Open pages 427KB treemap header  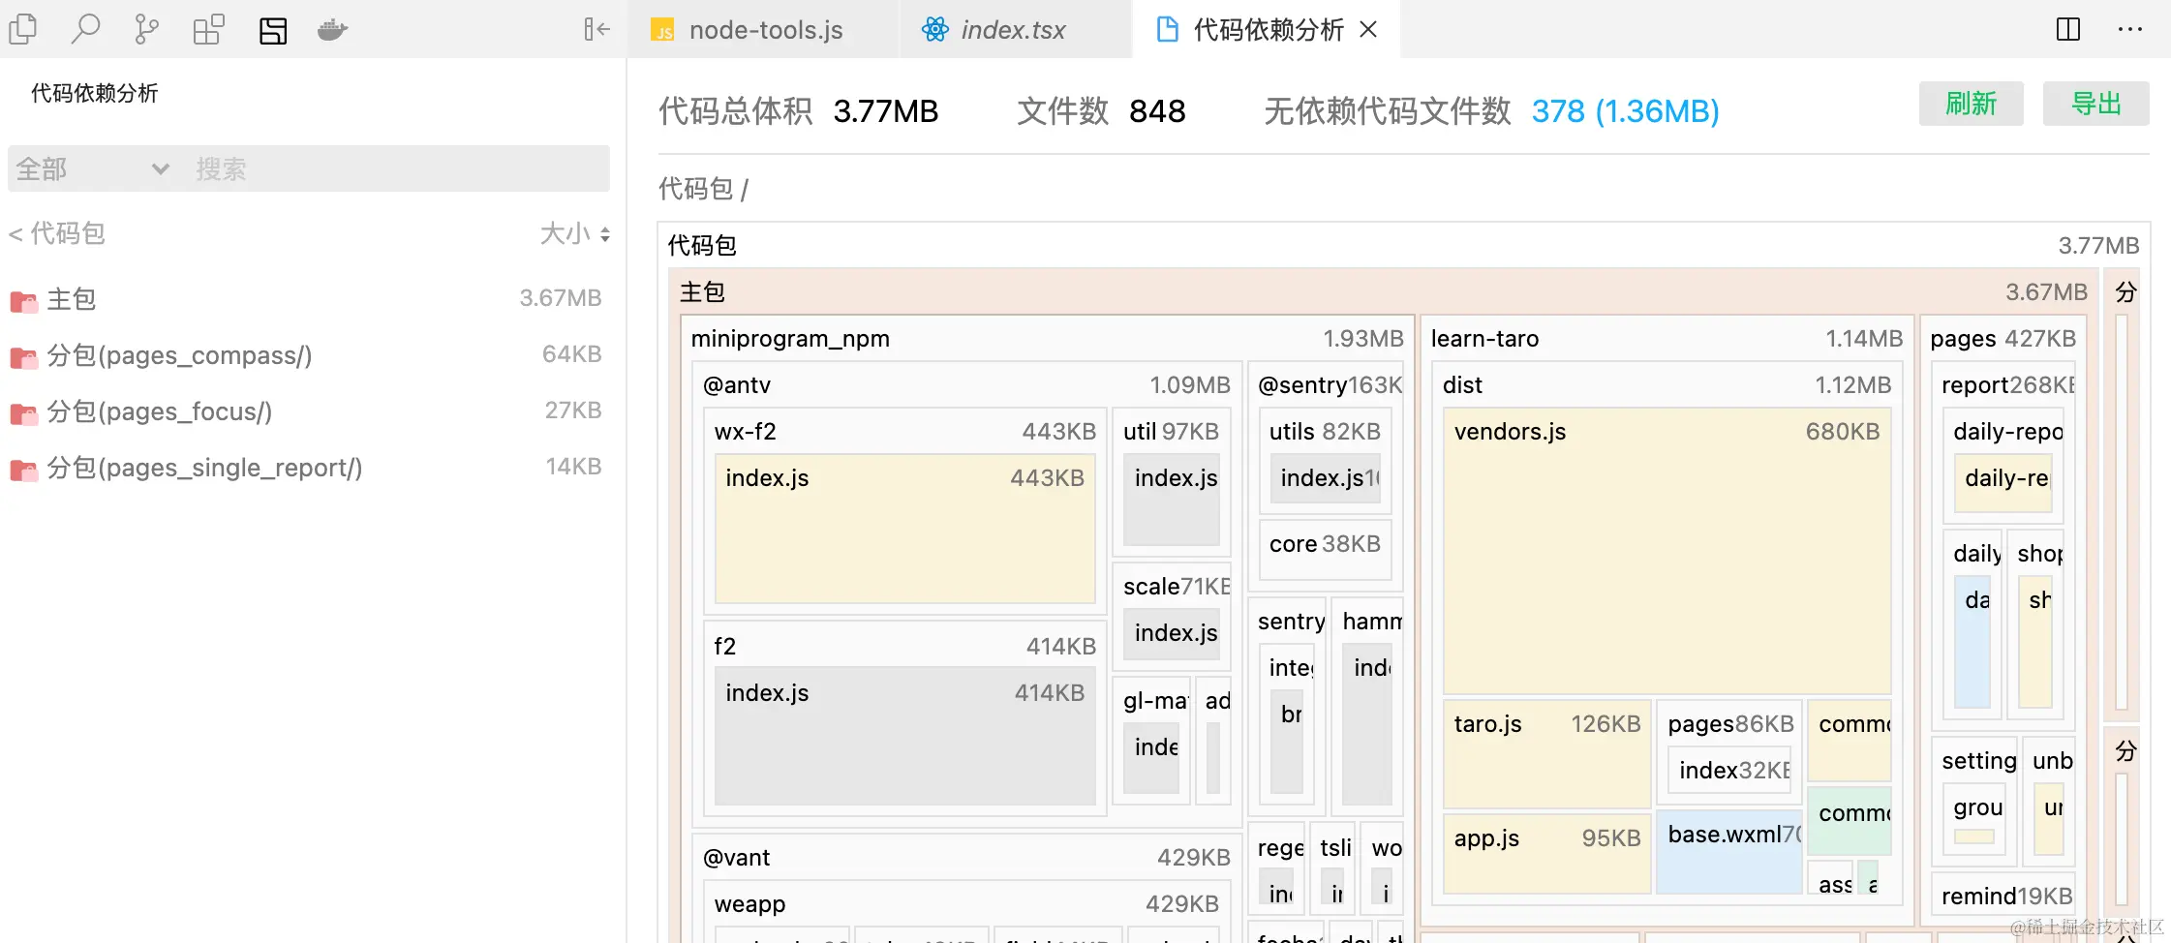pos(2003,338)
